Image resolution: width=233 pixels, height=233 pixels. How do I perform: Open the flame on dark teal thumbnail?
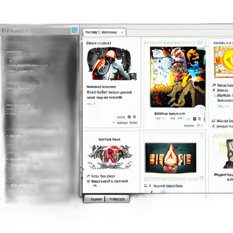[x=171, y=158]
